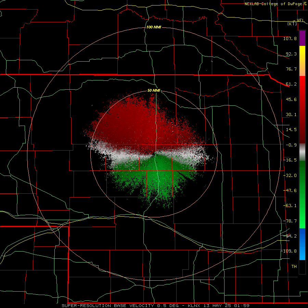The height and width of the screenshot is (308, 308).
Task: Select the 92.3 scale value
Action: (x=291, y=54)
